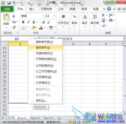Toggle Underline formatting

click(x=34, y=22)
